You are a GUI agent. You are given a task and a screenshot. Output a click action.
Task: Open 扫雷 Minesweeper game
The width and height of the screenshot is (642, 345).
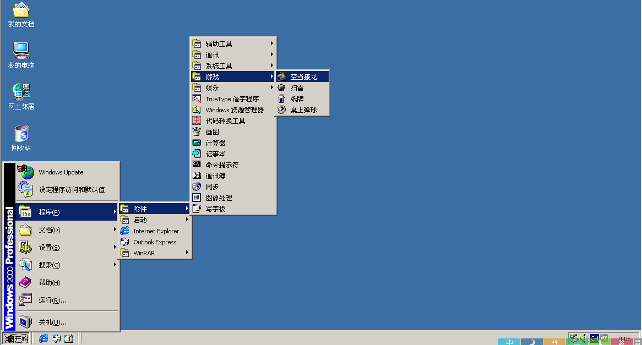(x=302, y=87)
